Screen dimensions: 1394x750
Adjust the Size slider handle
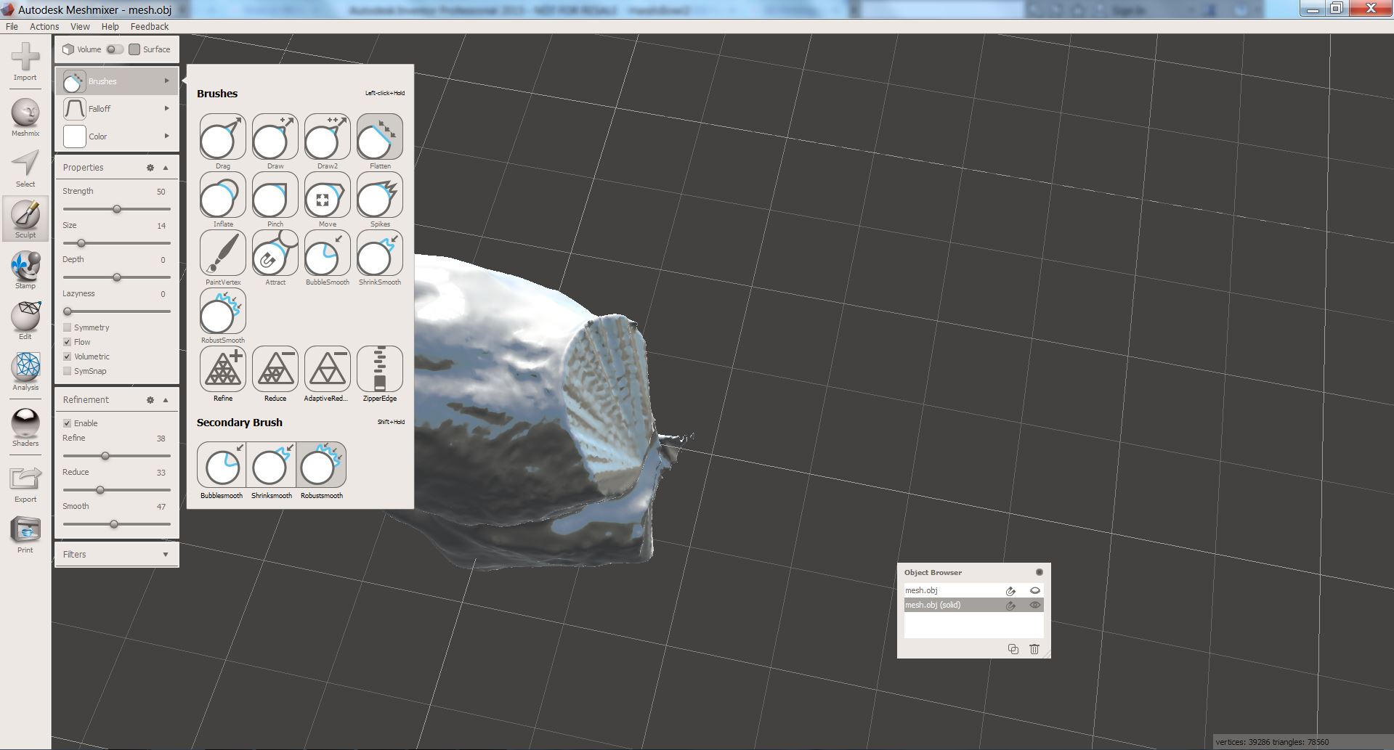point(81,243)
